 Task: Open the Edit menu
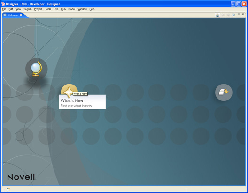click(11, 9)
